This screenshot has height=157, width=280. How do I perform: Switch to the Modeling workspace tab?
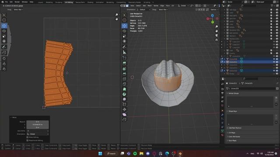pos(49,2)
